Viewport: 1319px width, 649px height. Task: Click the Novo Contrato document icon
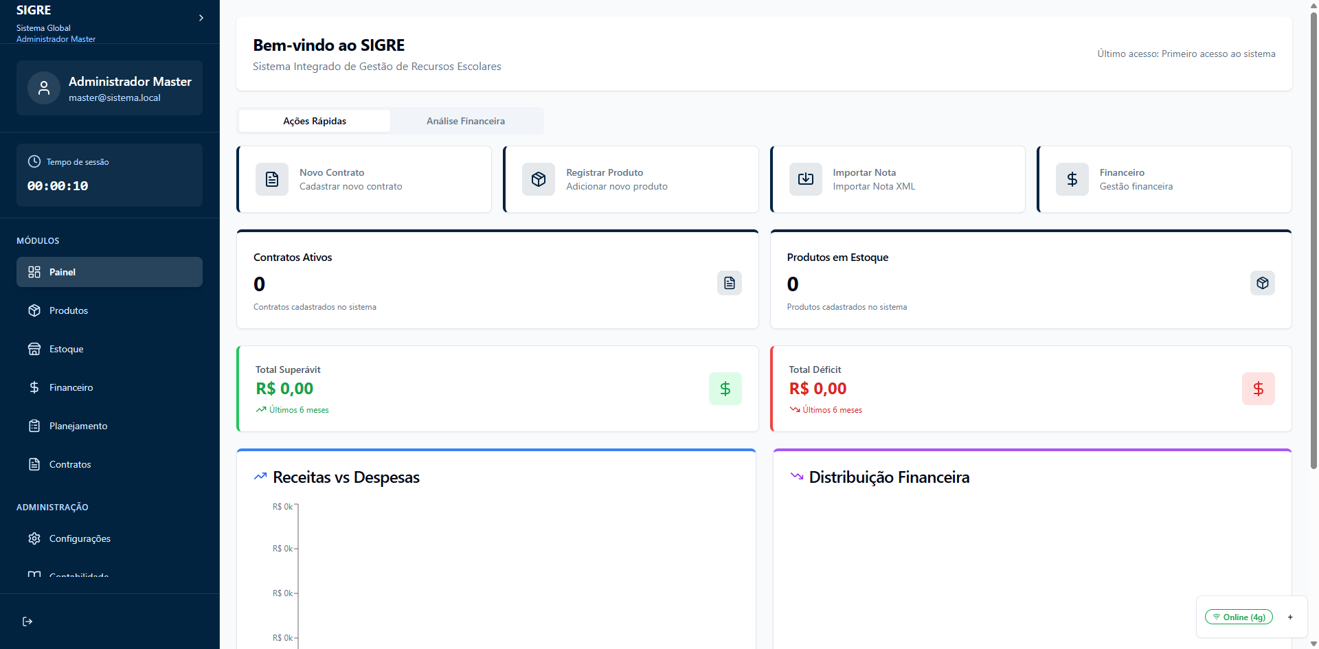click(272, 179)
